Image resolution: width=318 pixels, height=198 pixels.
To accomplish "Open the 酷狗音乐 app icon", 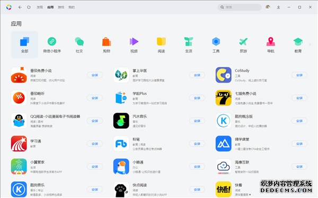I will [x=19, y=190].
